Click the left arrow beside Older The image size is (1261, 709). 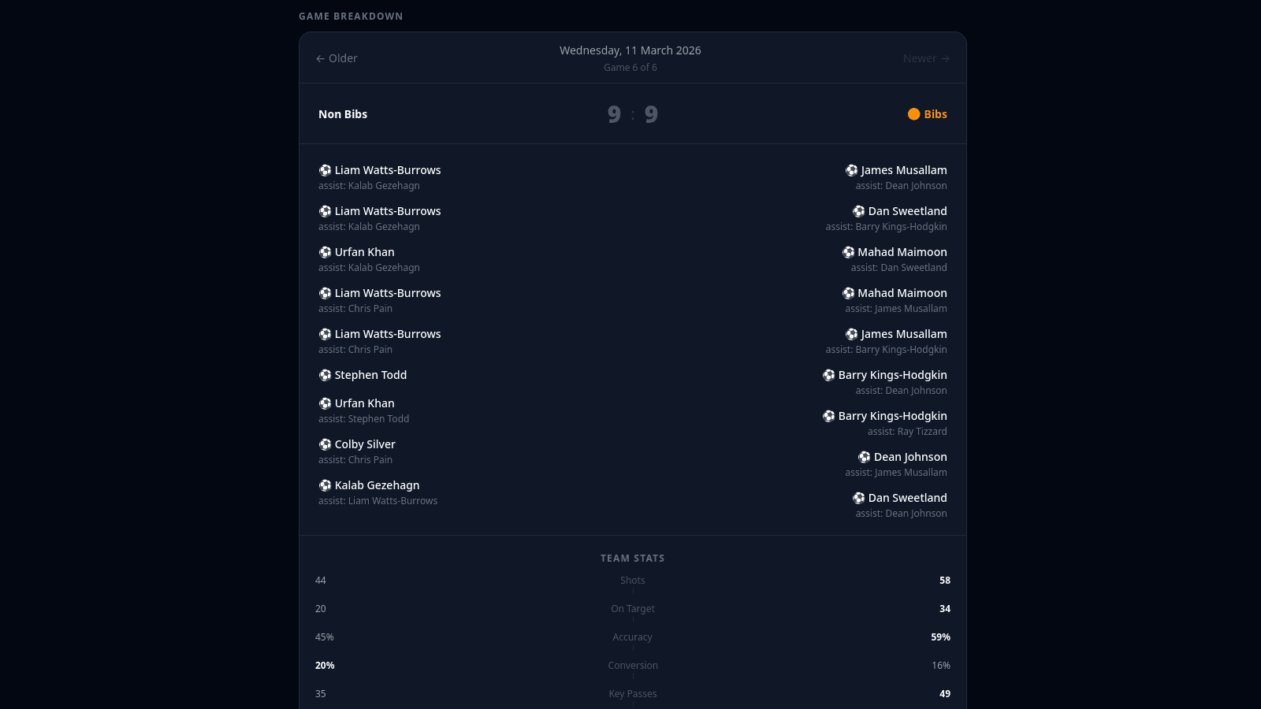(x=320, y=58)
